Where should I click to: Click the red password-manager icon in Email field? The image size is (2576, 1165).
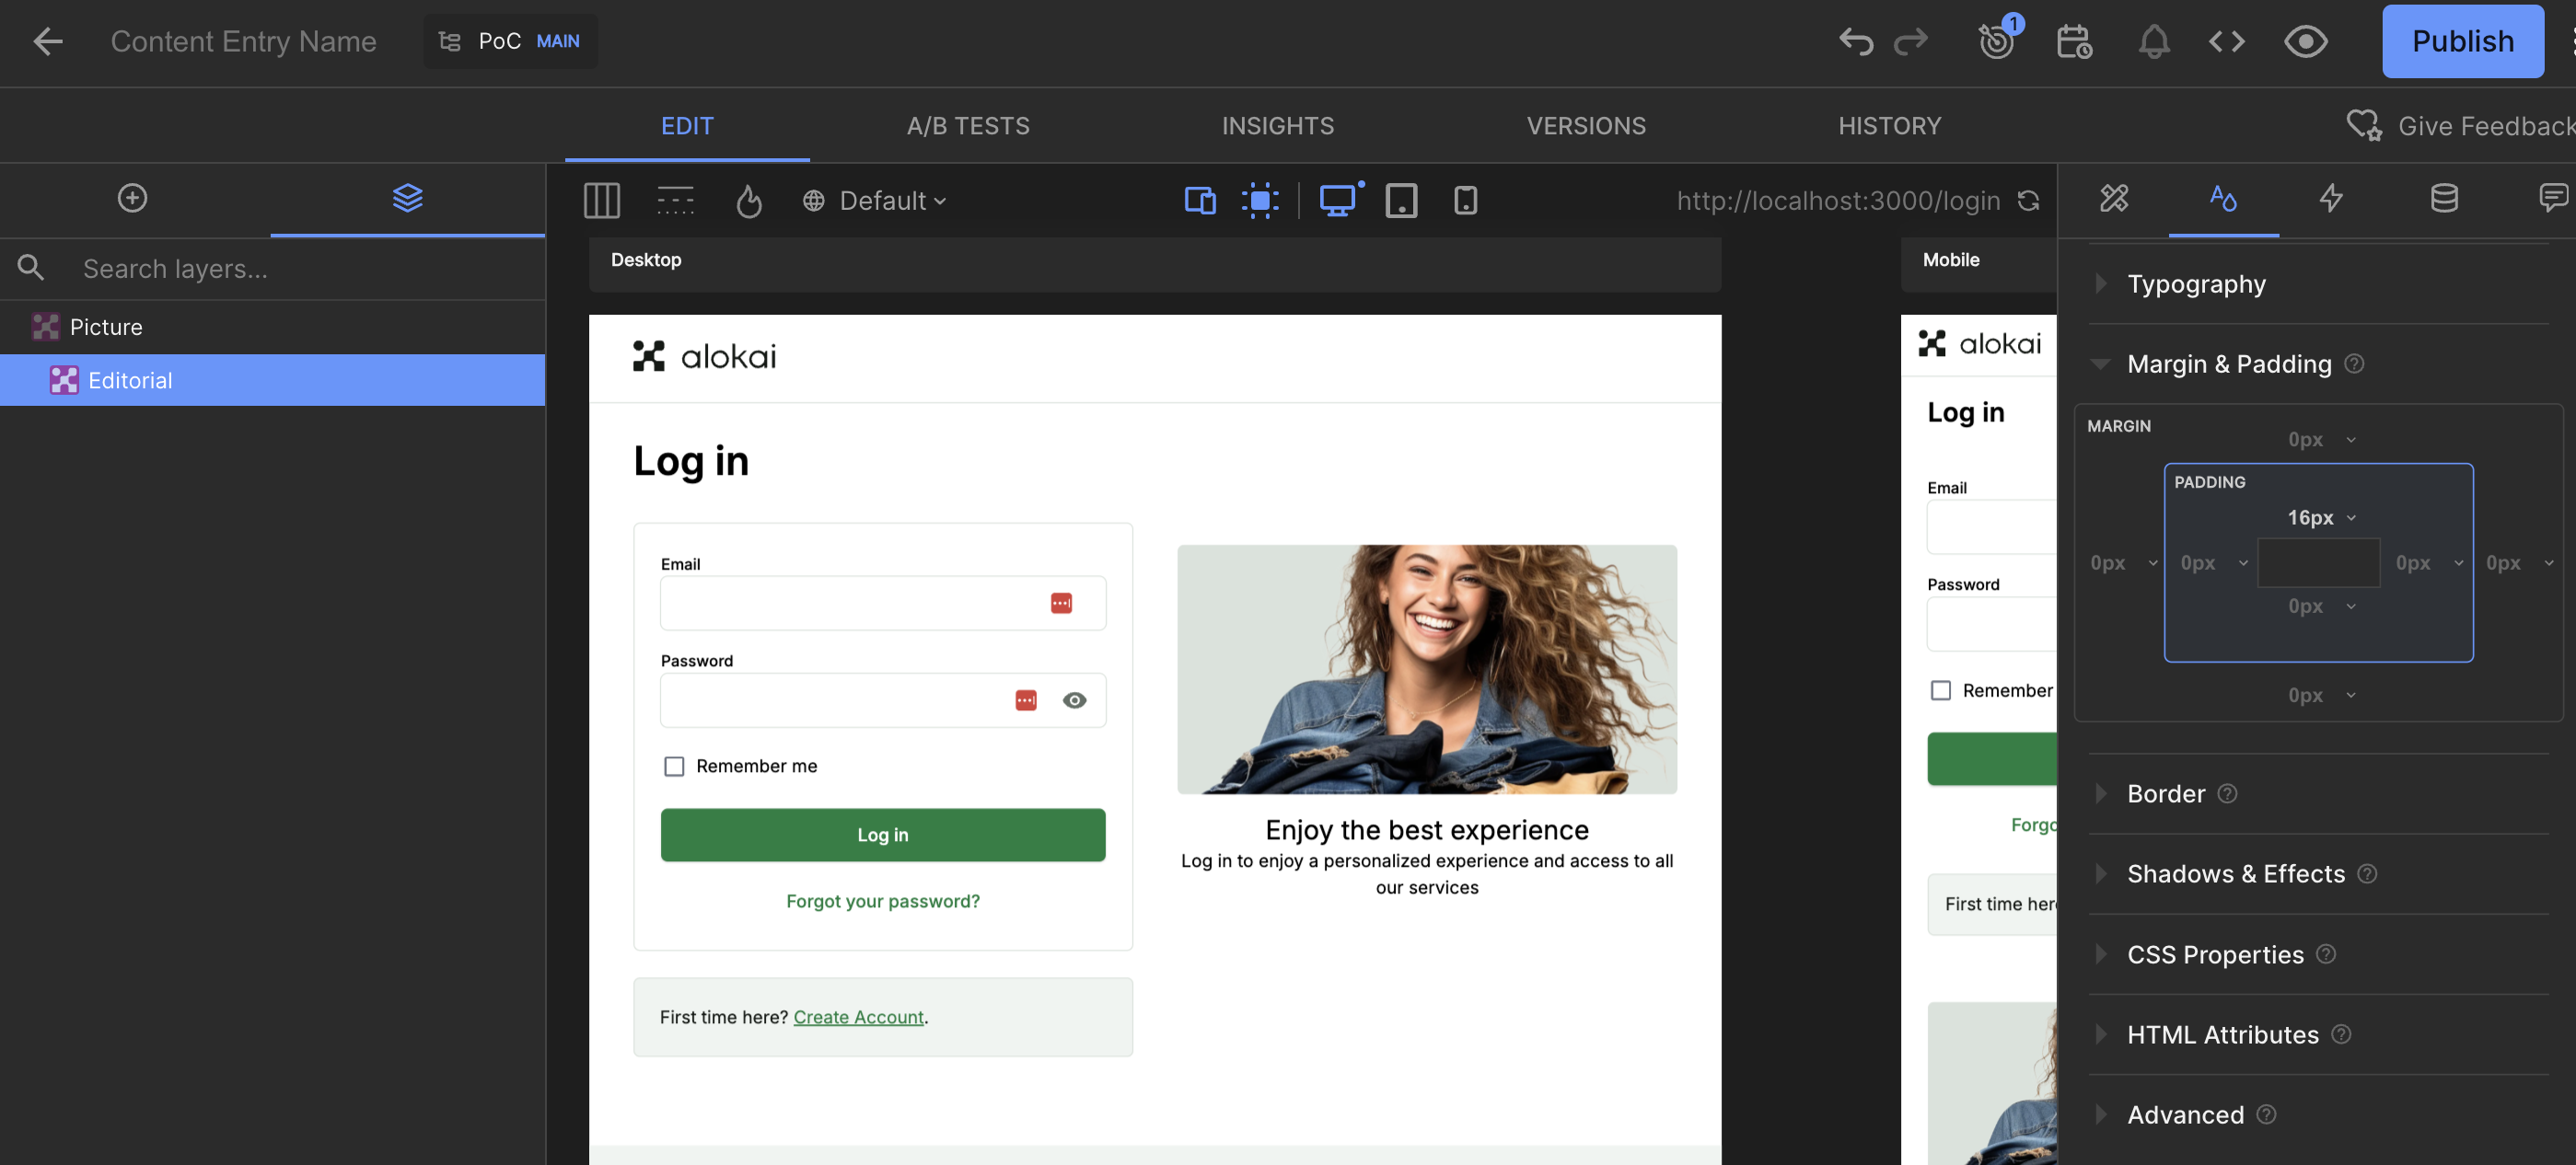point(1061,603)
